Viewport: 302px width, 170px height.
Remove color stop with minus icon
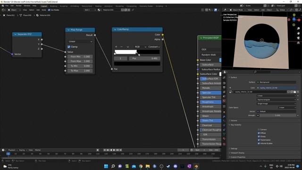[121, 47]
